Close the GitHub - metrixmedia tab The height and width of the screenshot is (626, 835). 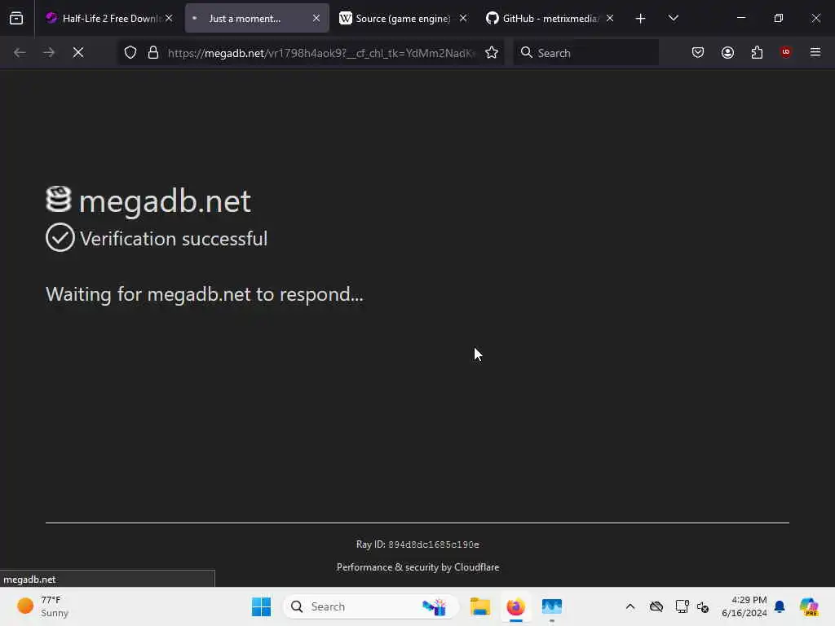(610, 18)
